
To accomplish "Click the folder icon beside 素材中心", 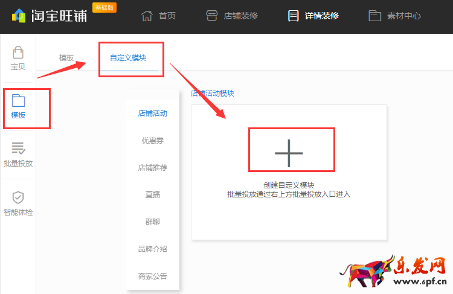I will pos(374,16).
